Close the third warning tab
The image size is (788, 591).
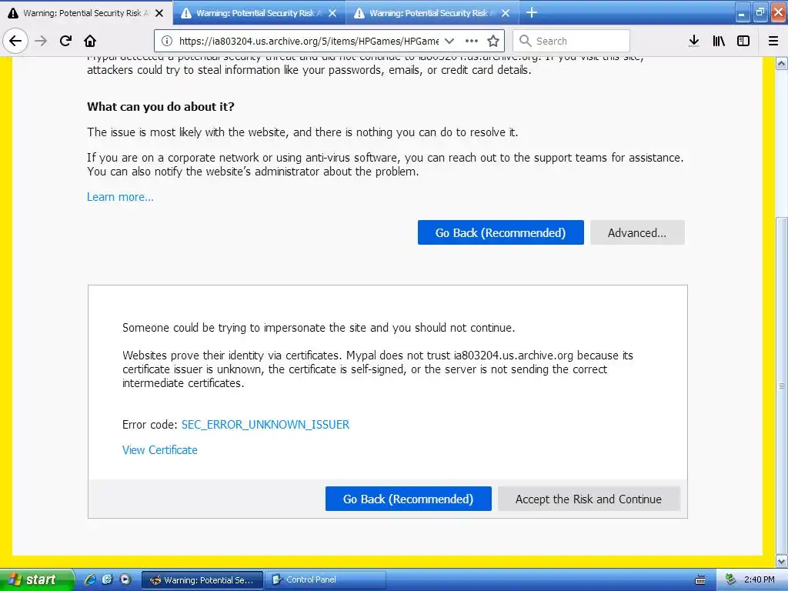(x=506, y=13)
